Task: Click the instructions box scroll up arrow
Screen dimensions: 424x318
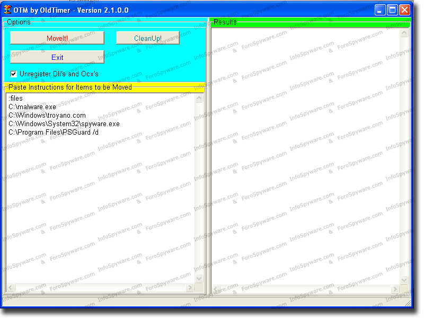Action: click(199, 98)
